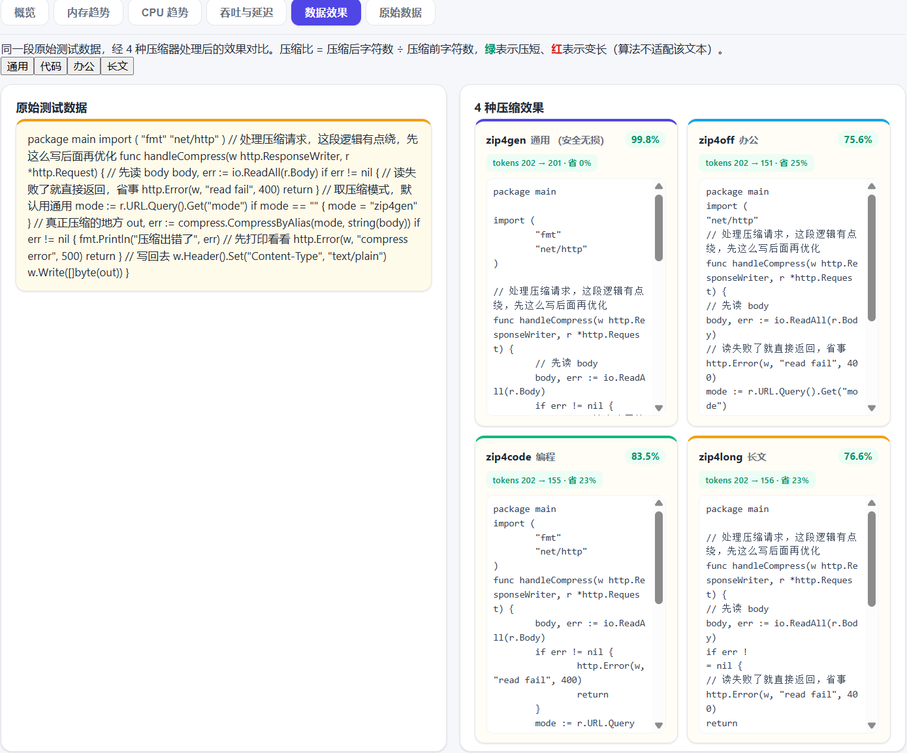907x753 pixels.
Task: Click tokens 202 → 155 · 省 23% chip
Action: (544, 480)
